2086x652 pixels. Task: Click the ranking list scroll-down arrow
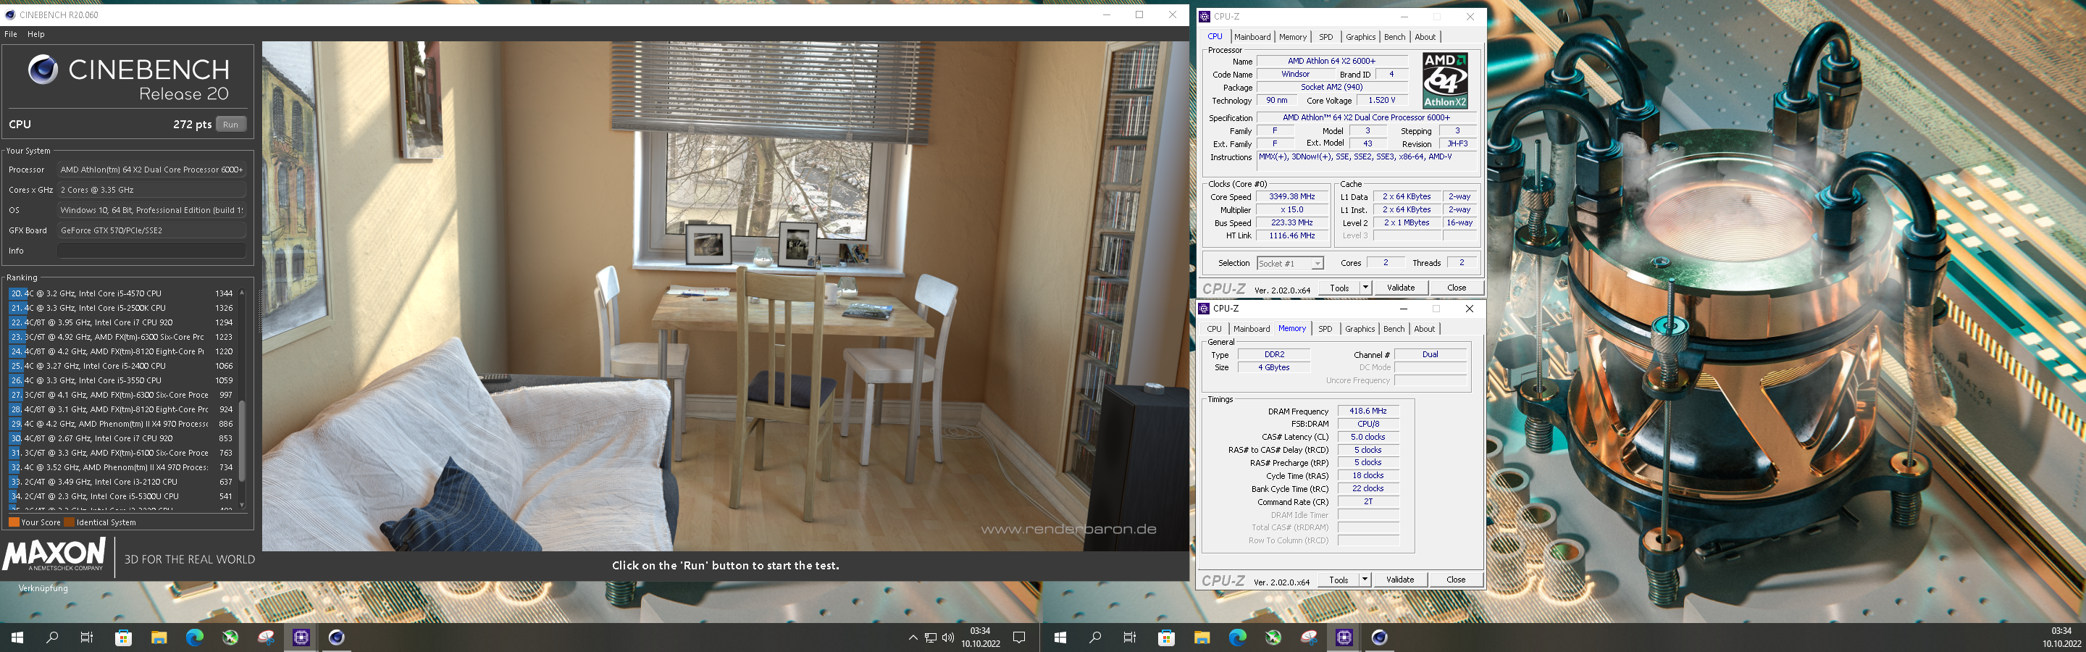[242, 505]
